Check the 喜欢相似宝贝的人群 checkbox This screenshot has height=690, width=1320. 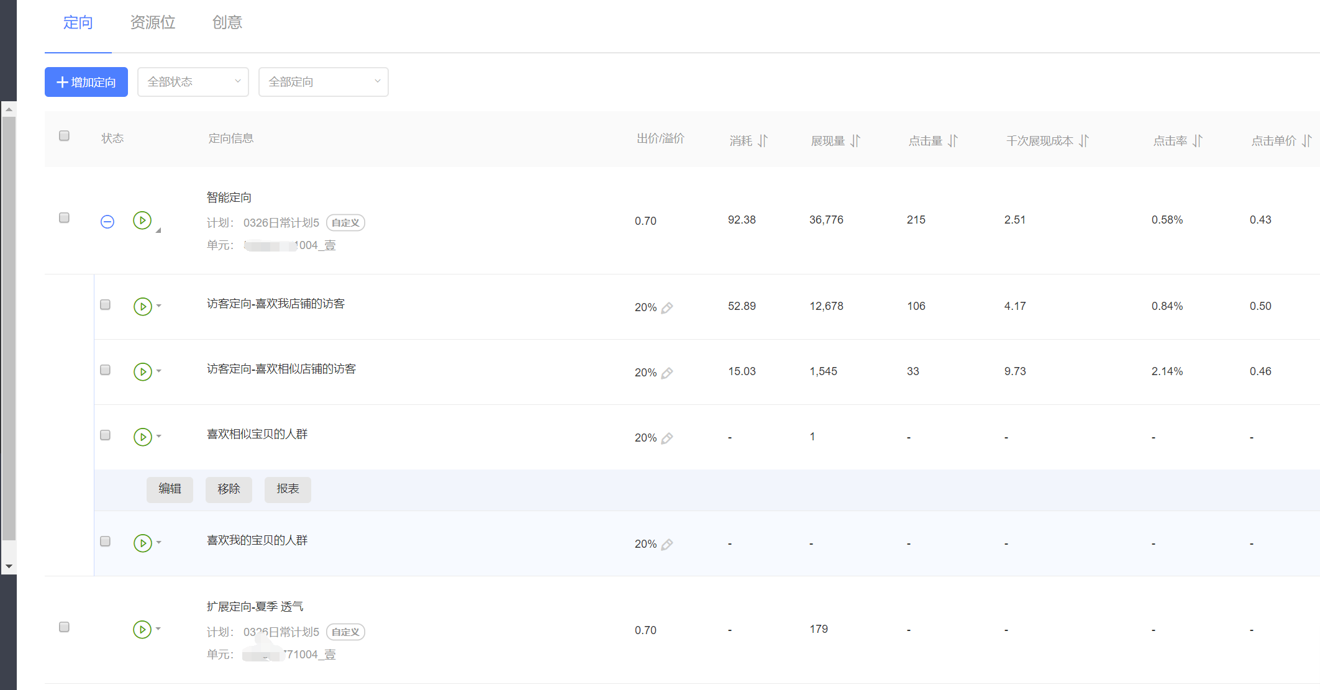coord(105,435)
